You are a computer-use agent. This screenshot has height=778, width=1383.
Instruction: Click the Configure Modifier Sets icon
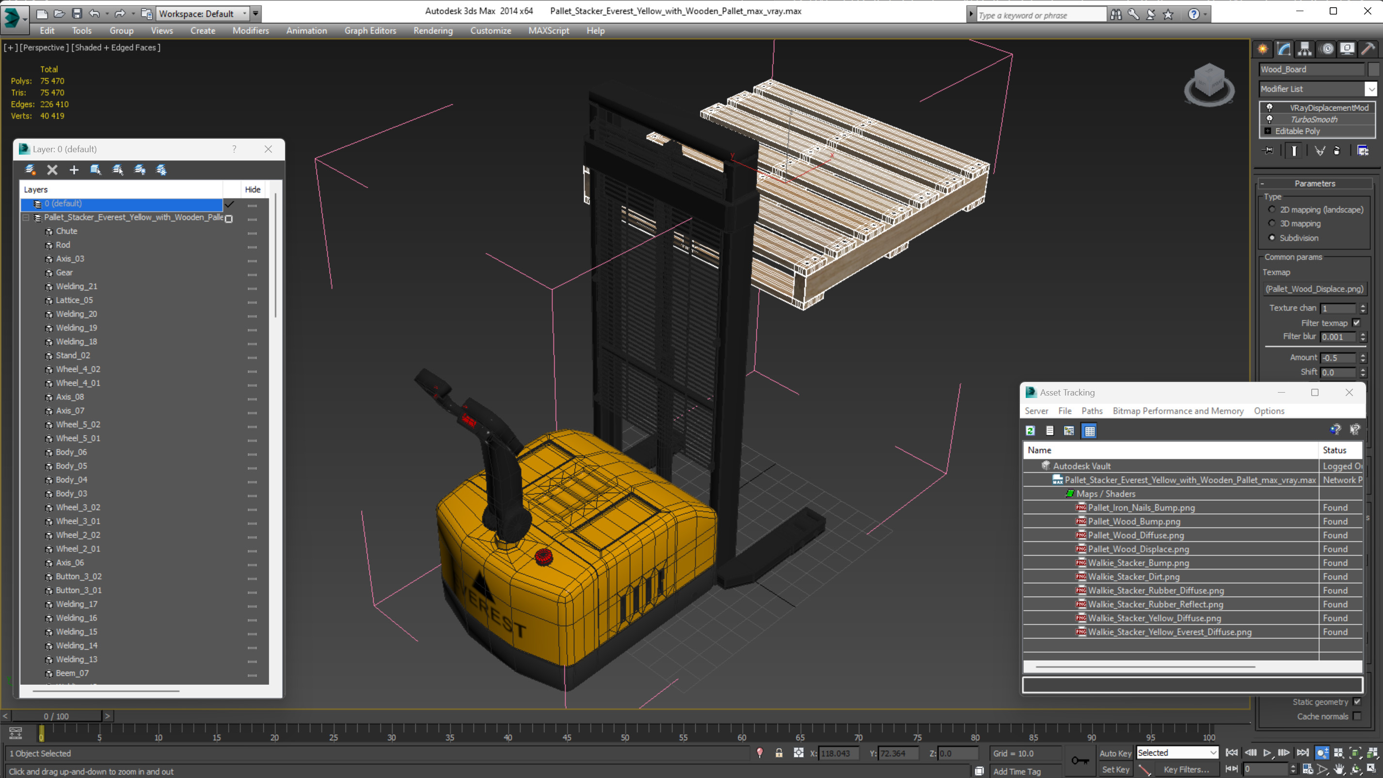click(1363, 151)
